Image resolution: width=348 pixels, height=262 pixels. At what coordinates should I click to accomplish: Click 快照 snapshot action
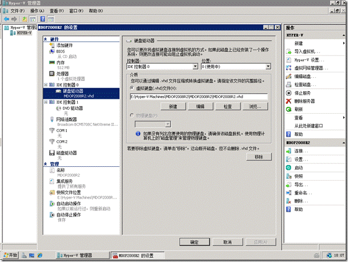298,176
